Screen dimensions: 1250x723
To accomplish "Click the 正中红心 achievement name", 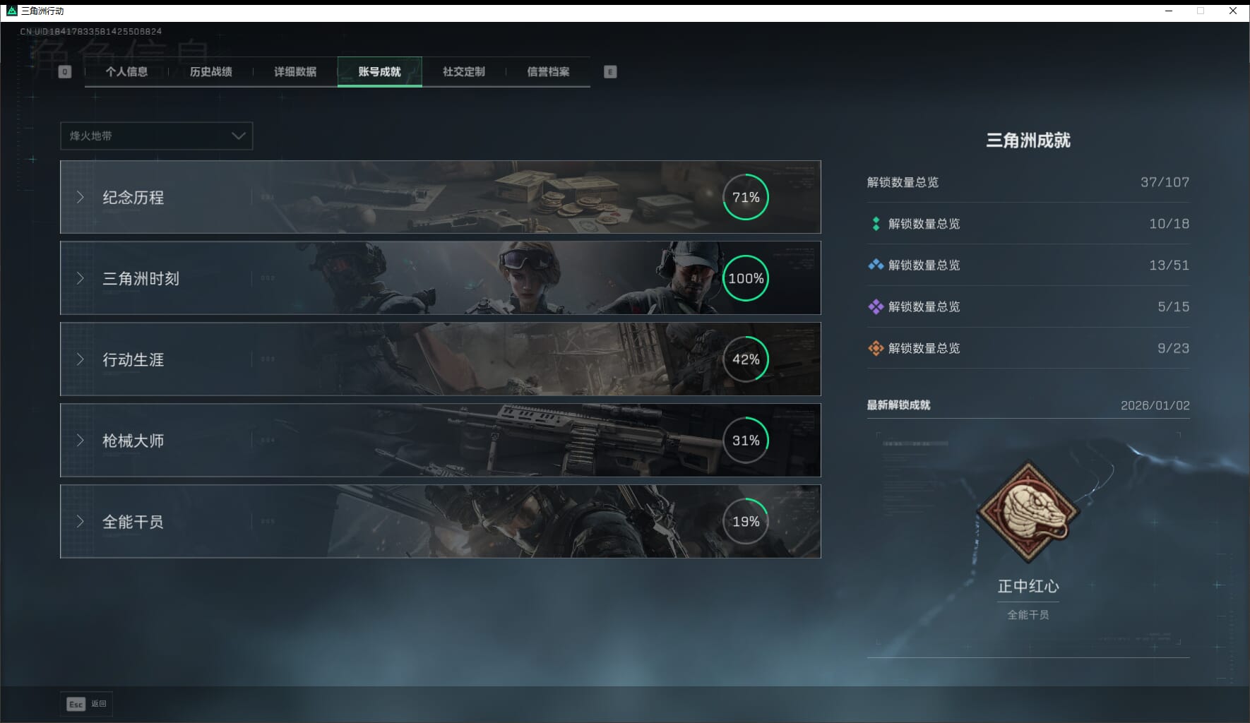I will tap(1028, 586).
